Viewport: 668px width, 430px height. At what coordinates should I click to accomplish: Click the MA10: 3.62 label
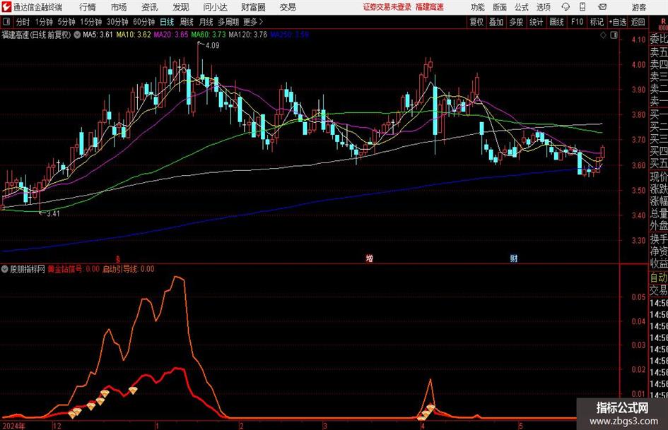[x=134, y=35]
